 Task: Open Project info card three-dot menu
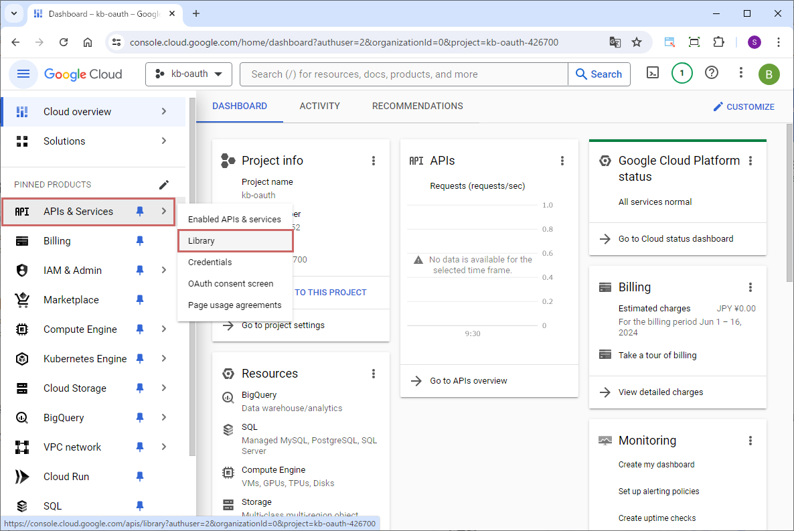[x=374, y=161]
